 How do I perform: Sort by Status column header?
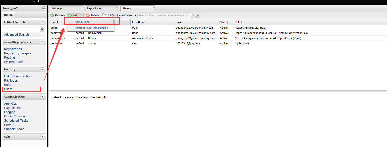226,22
